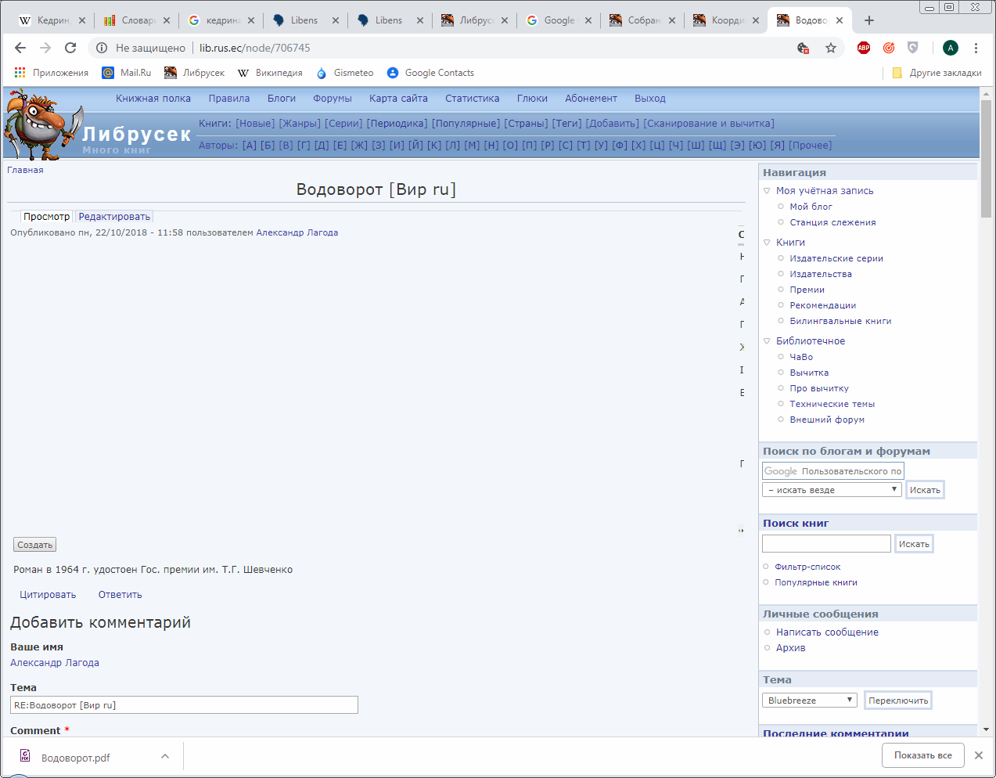Open Chrome three-dot menu
Screen dimensions: 996x778
[x=976, y=48]
